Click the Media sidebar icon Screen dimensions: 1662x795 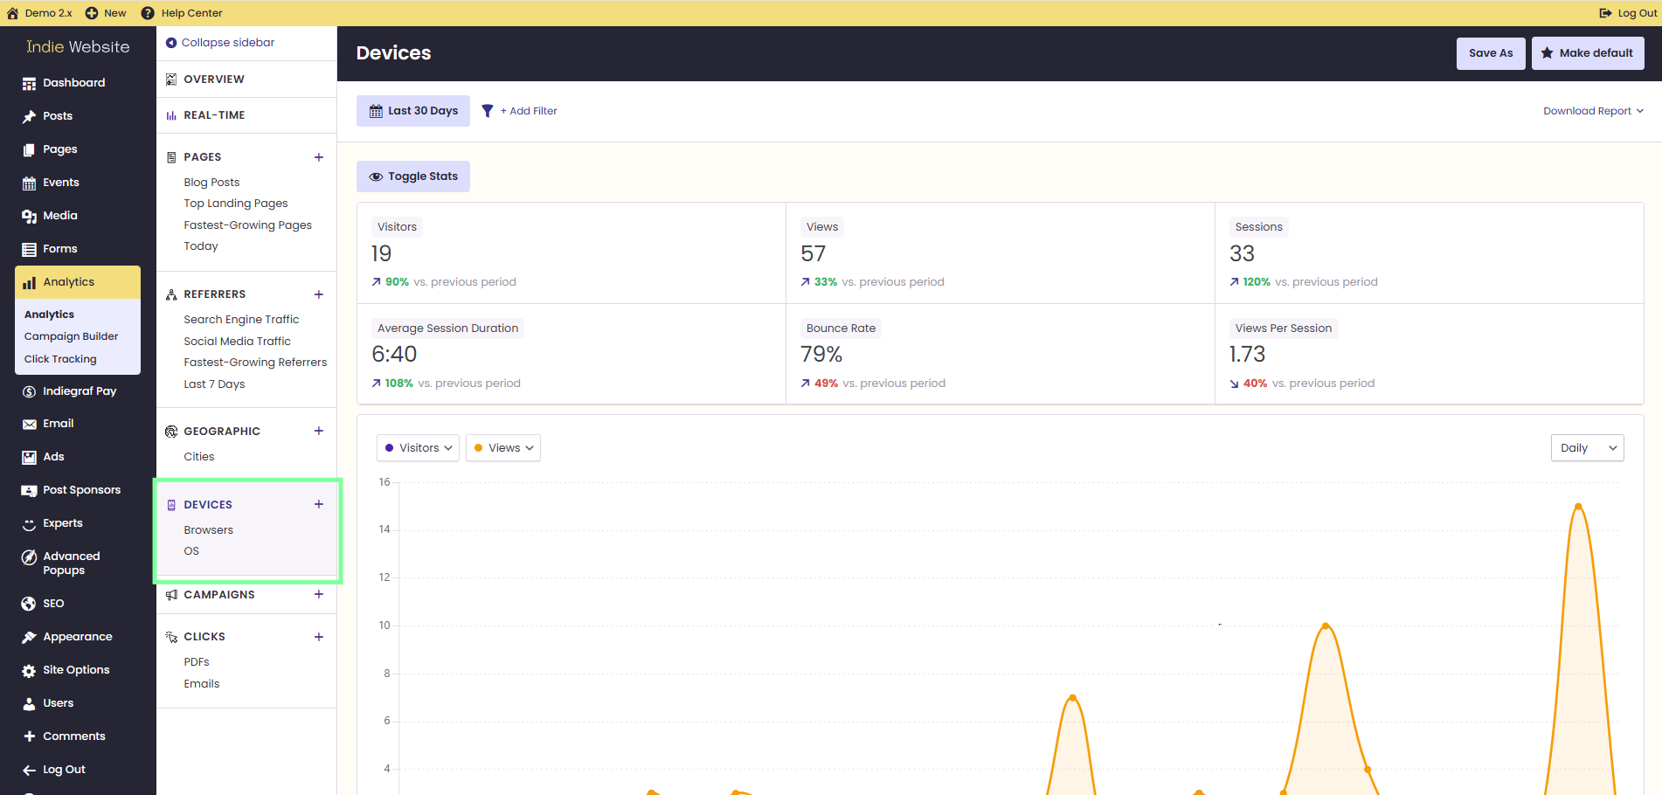coord(29,216)
